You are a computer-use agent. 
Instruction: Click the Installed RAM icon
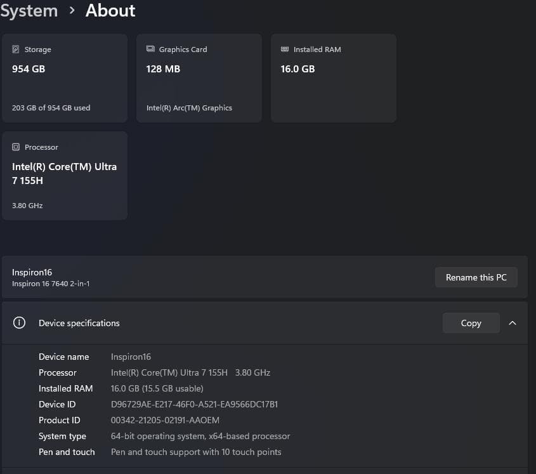(x=285, y=49)
